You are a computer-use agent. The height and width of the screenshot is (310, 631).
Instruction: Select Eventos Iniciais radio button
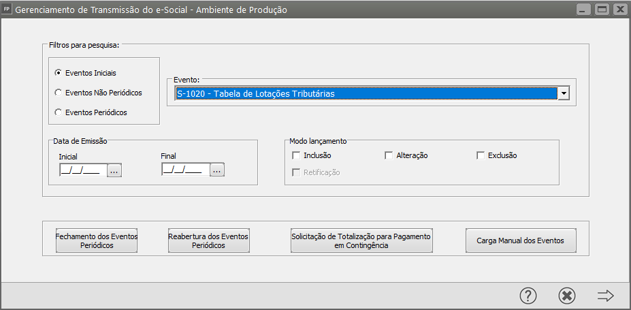pyautogui.click(x=59, y=72)
